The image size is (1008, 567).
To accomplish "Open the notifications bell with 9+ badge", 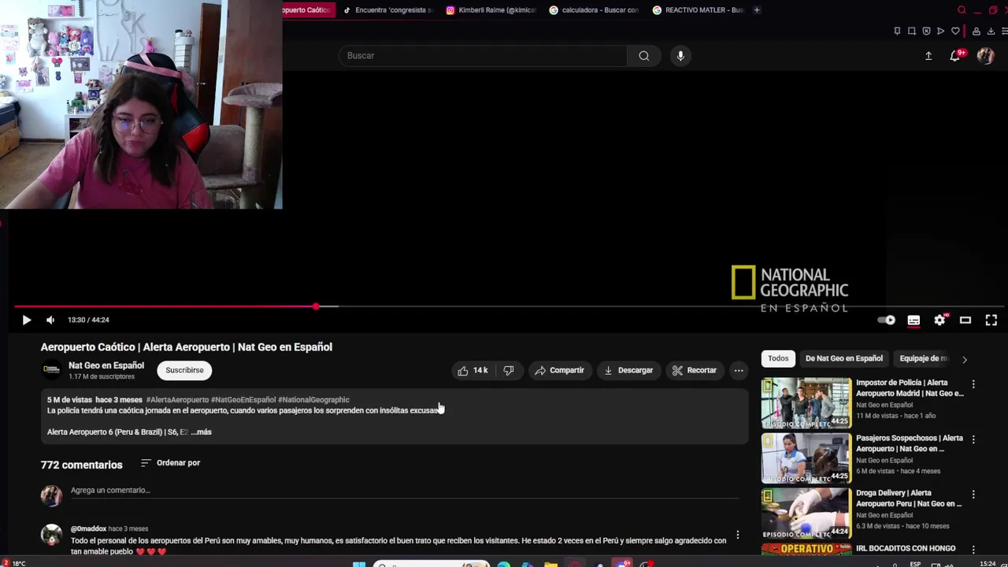I will point(955,55).
